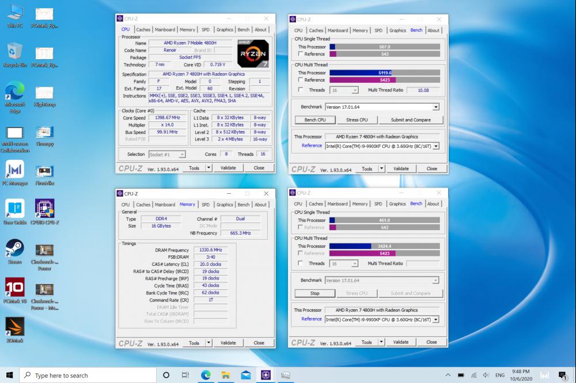This screenshot has height=383, width=576.
Task: Toggle Multi Thread Reference checkbox in the running benchmark window
Action: tap(301, 253)
